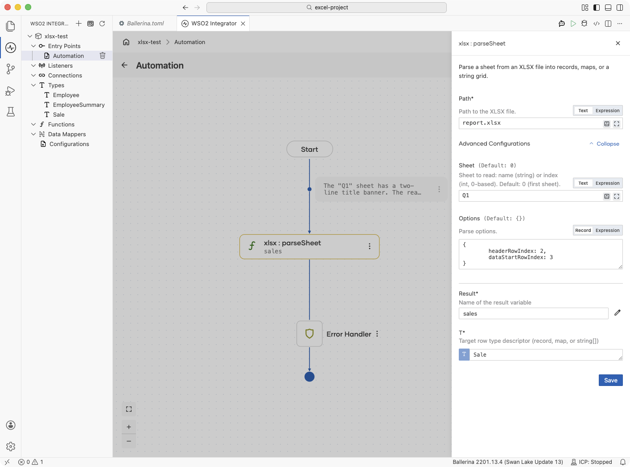Switch Path field to Text mode
The height and width of the screenshot is (467, 630).
click(583, 110)
